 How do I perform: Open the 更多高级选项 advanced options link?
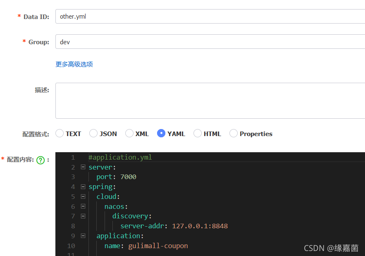click(74, 64)
